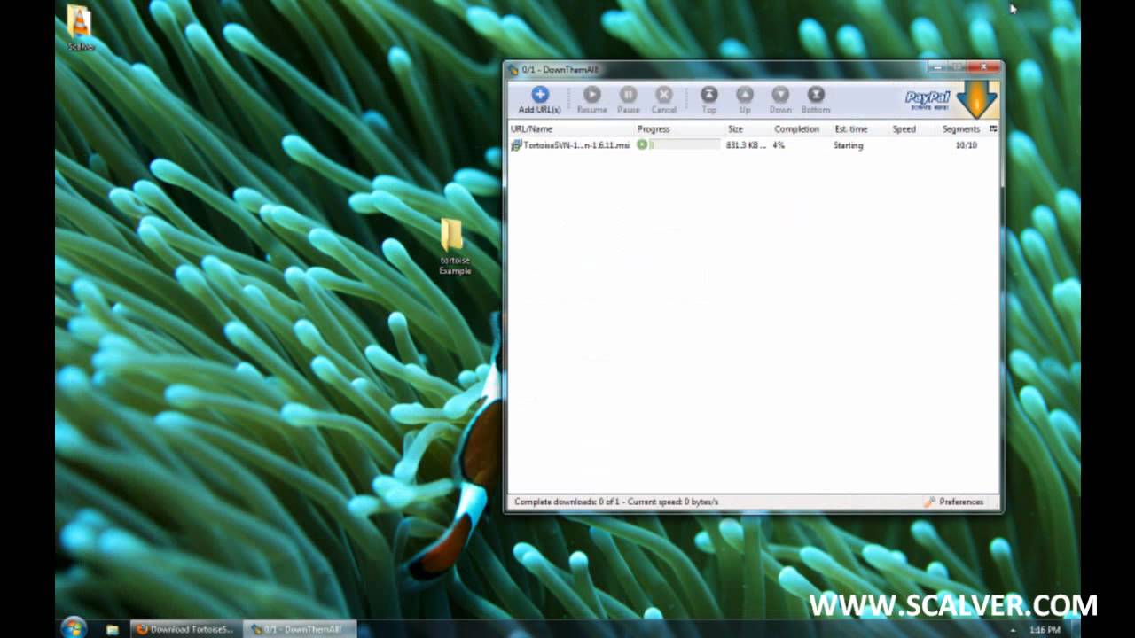The height and width of the screenshot is (638, 1135).
Task: Click the running status icon of download
Action: (642, 145)
